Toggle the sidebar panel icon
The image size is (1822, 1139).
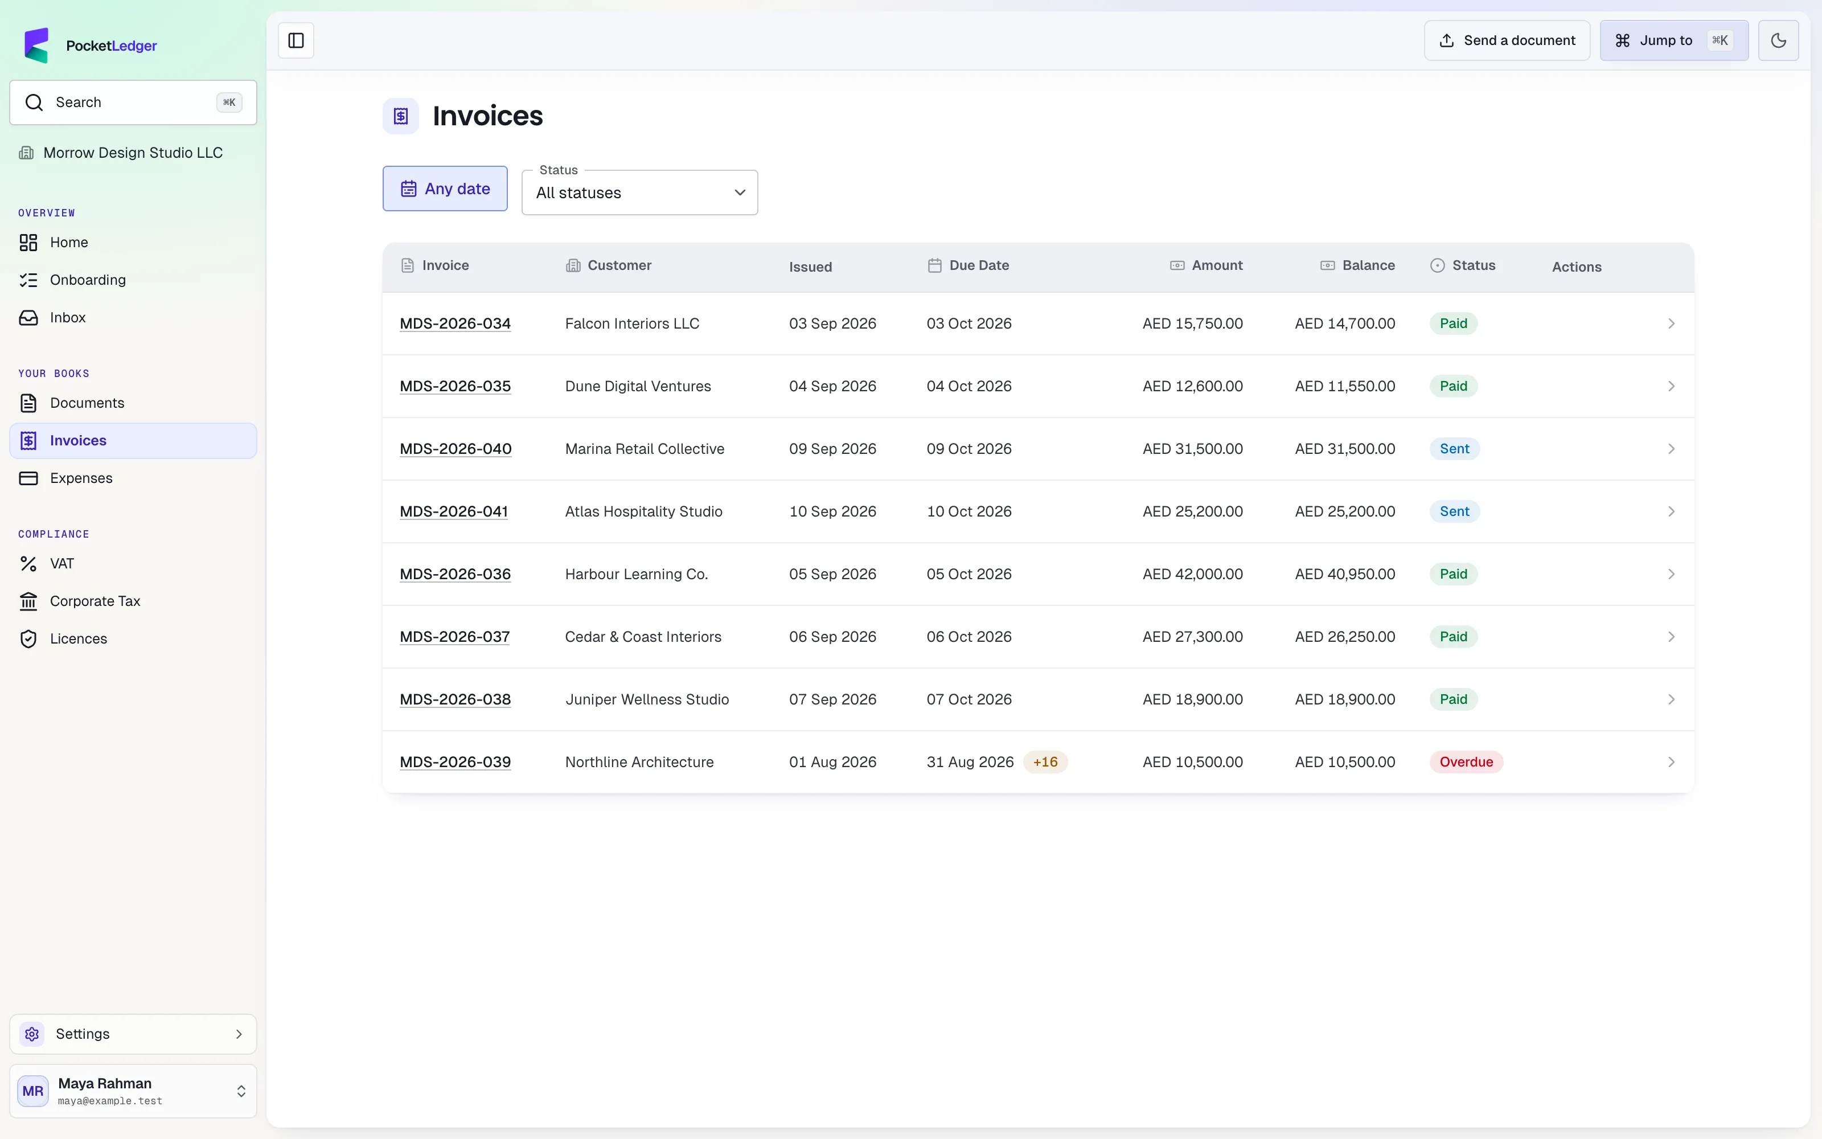[296, 40]
